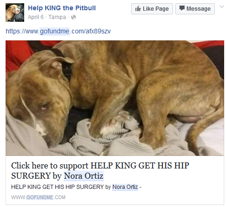Viewport: 226px width, 207px height.
Task: Click the white link card area below the photo
Action: (115, 180)
